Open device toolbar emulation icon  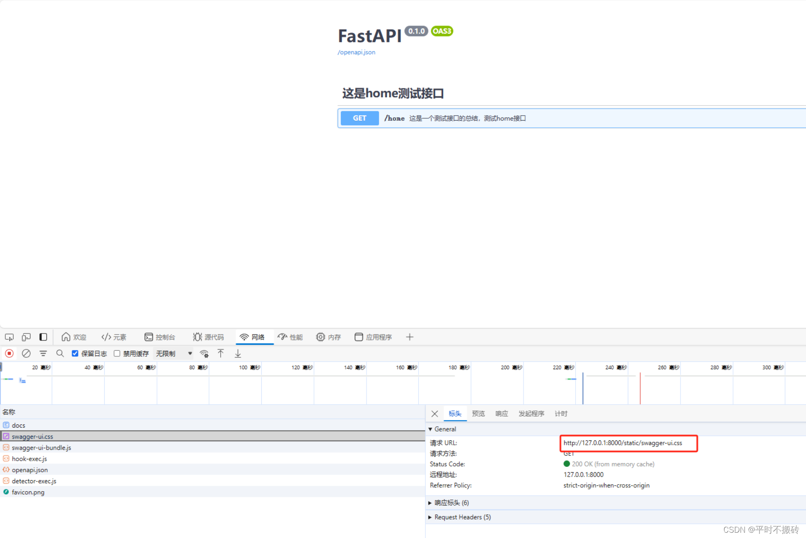pyautogui.click(x=26, y=337)
